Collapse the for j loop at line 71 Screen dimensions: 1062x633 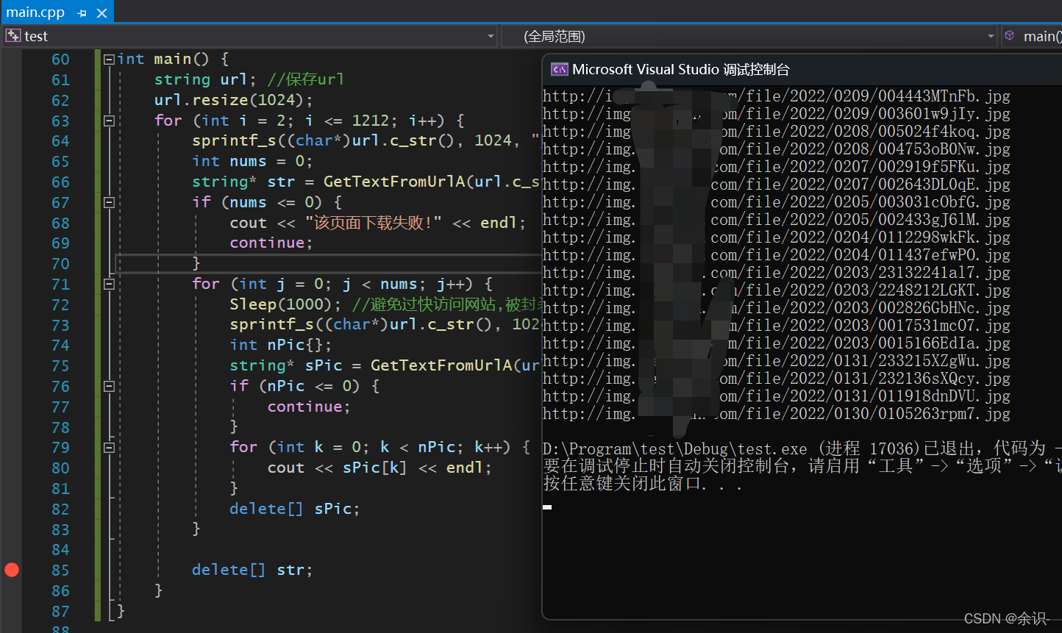(x=109, y=284)
